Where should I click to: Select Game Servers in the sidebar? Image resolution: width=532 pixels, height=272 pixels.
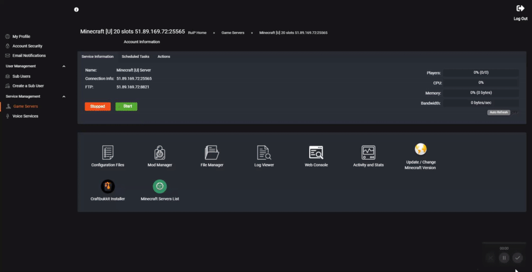pos(26,106)
